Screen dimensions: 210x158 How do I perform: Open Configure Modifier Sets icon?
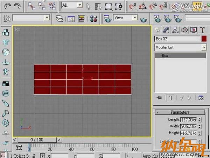pos(201,98)
